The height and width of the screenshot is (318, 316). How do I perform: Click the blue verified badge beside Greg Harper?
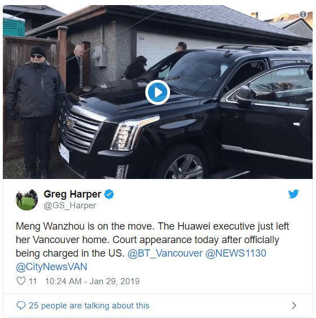(x=109, y=194)
